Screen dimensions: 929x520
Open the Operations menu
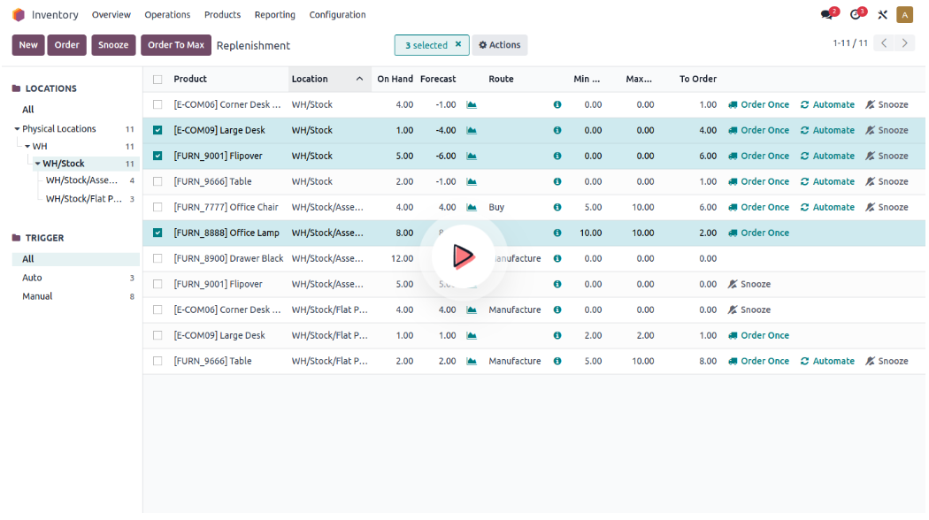coord(168,15)
